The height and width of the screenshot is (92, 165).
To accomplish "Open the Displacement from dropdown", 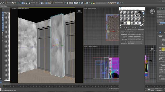I will (135, 42).
